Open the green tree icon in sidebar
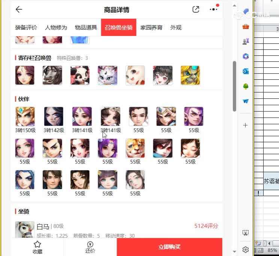The image size is (279, 256). click(246, 86)
